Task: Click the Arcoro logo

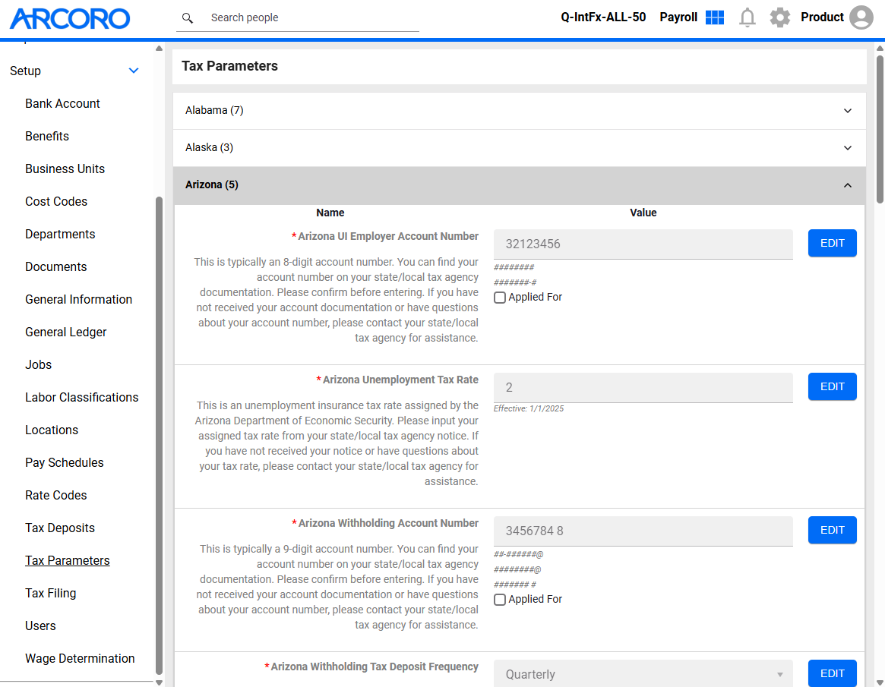Action: tap(70, 19)
